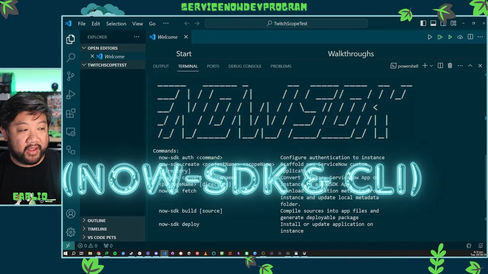The height and width of the screenshot is (274, 488).
Task: Open the Extensions view
Action: click(71, 113)
